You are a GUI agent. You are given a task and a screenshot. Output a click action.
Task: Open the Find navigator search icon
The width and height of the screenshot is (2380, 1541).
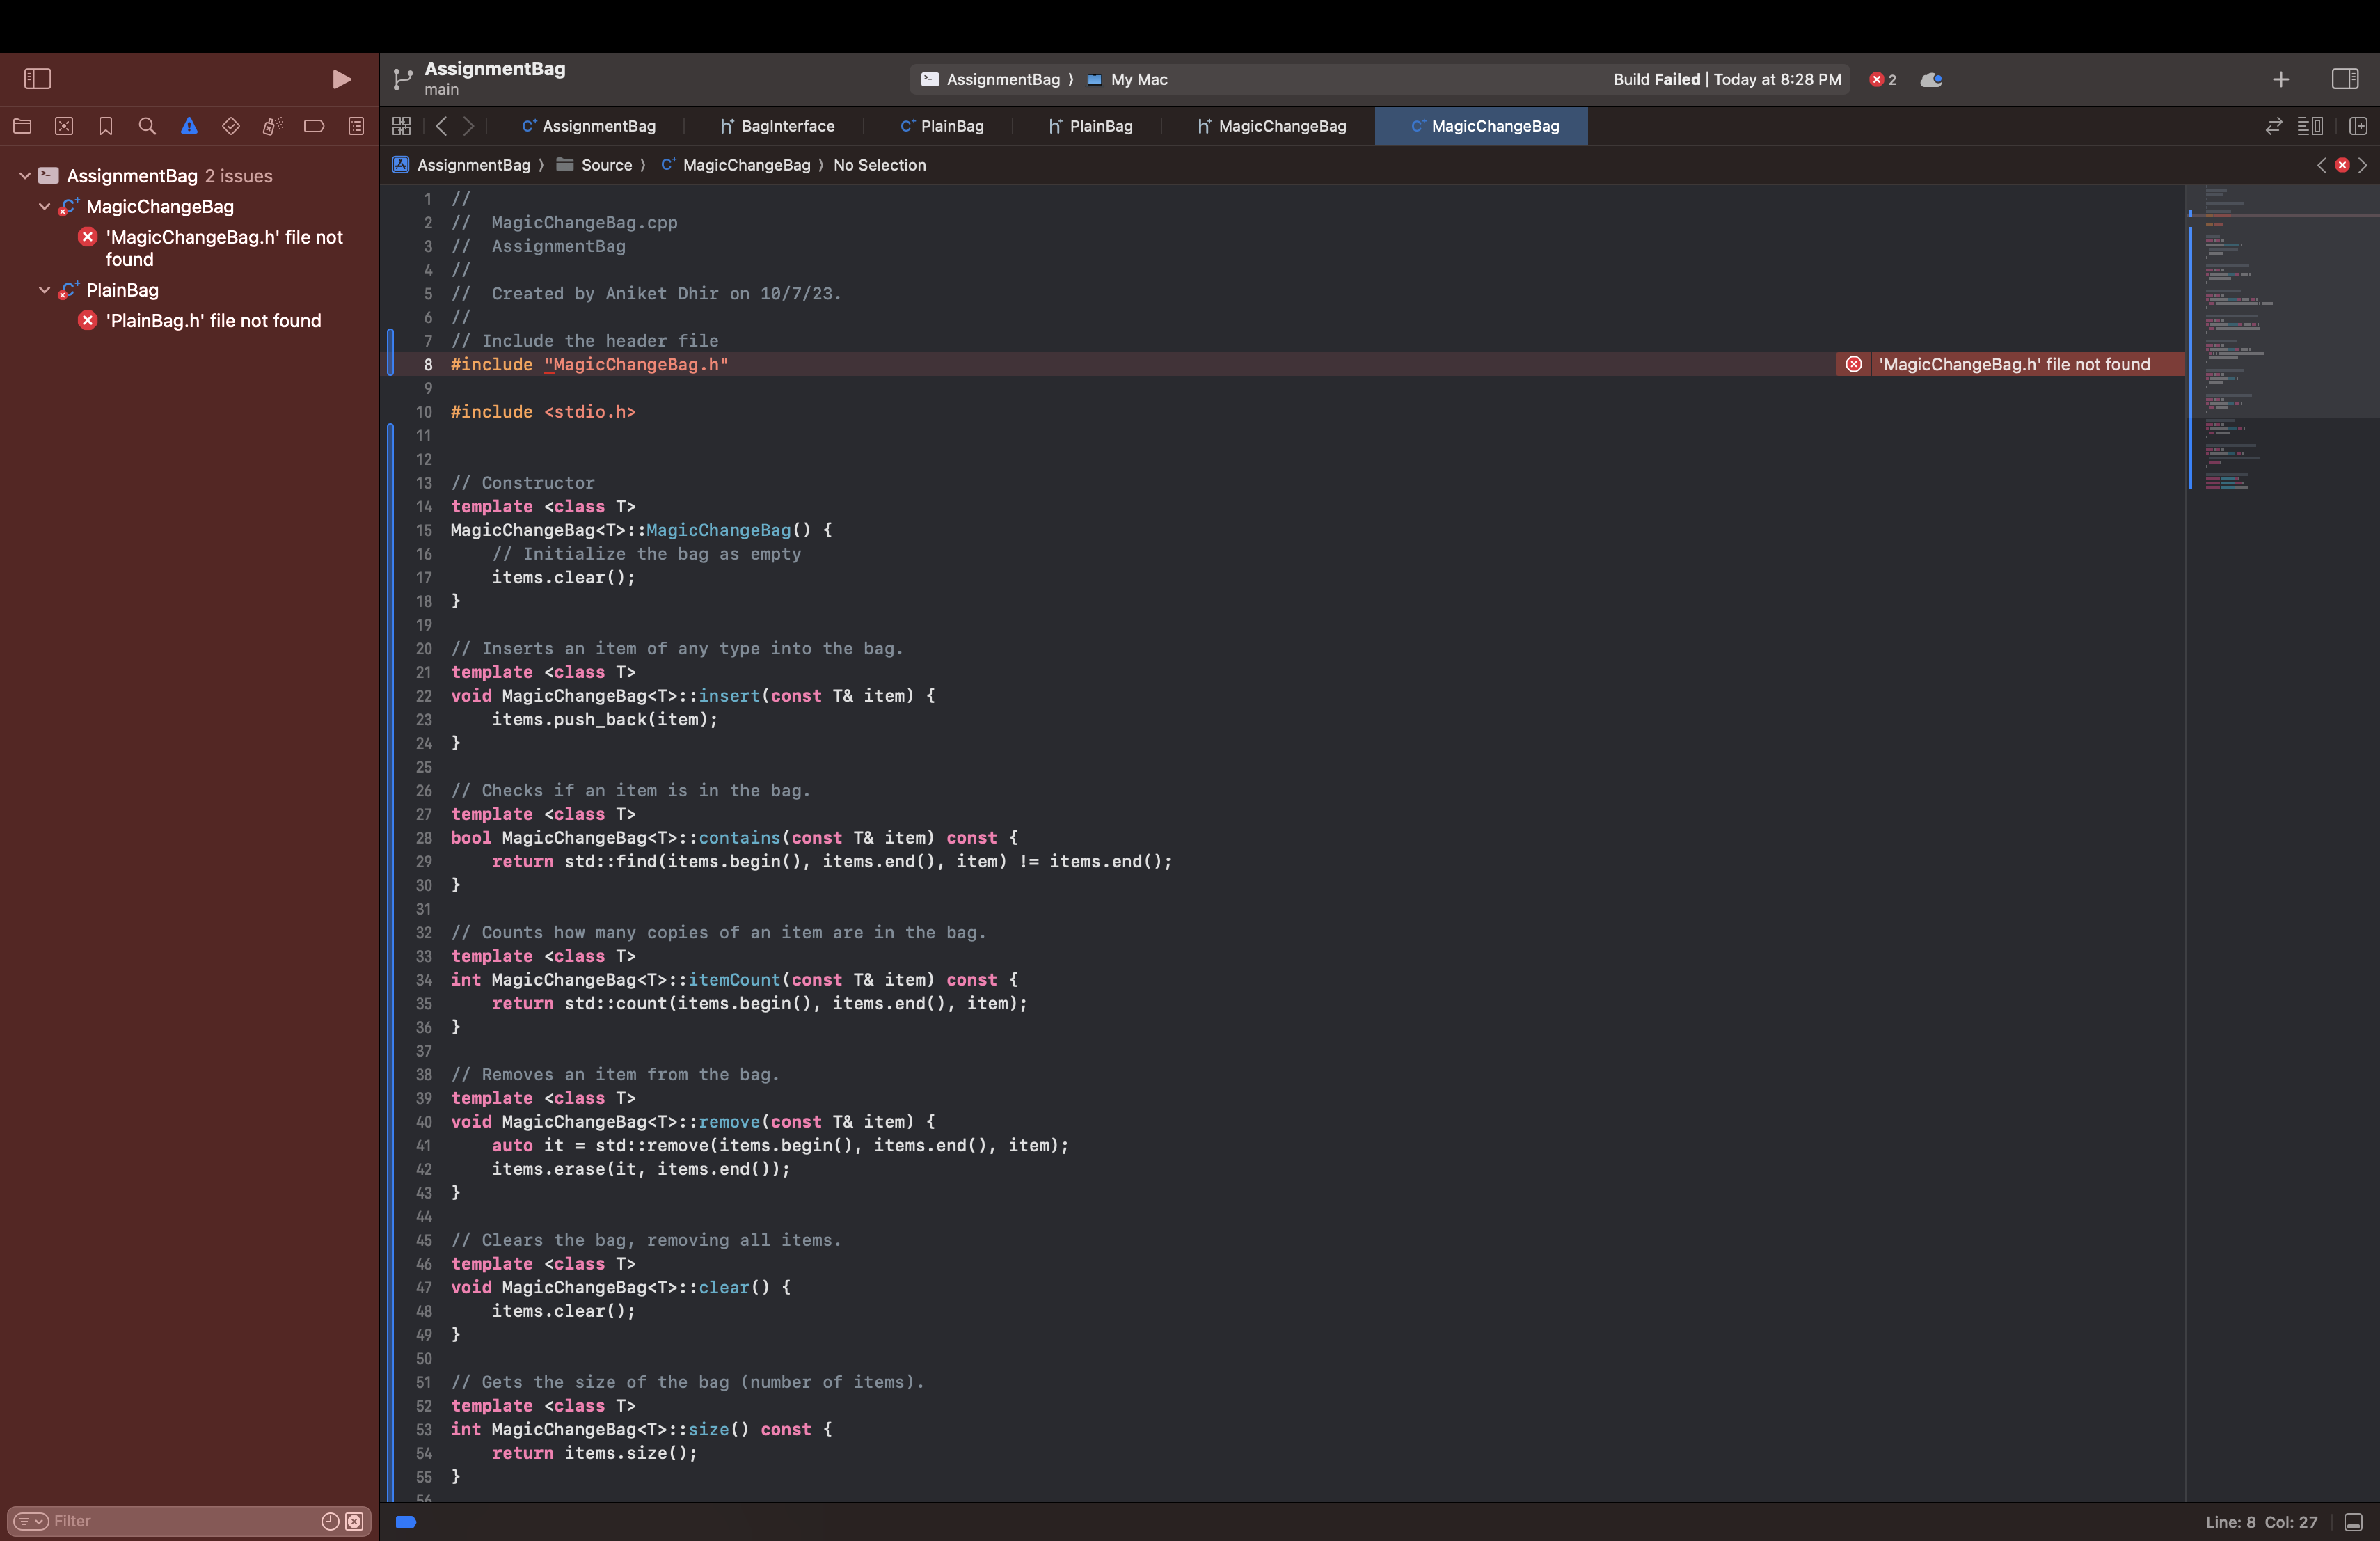click(x=148, y=126)
